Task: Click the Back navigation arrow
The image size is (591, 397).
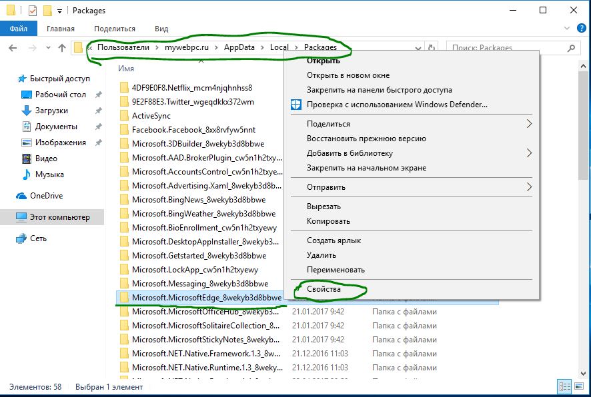Action: [13, 48]
